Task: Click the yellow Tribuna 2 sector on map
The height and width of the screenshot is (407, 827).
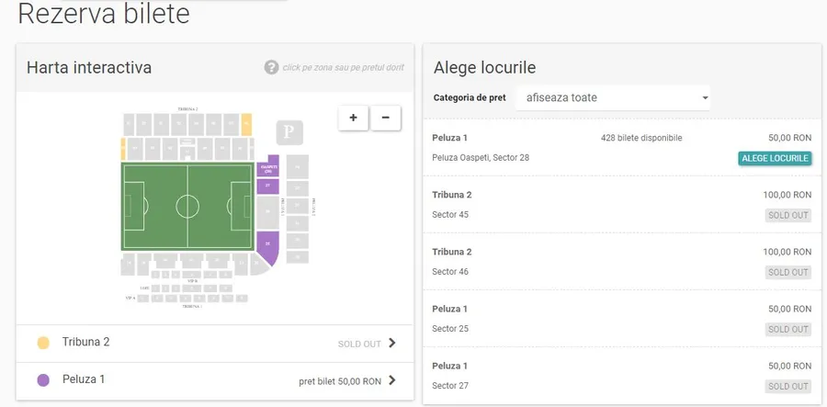Action: (246, 122)
